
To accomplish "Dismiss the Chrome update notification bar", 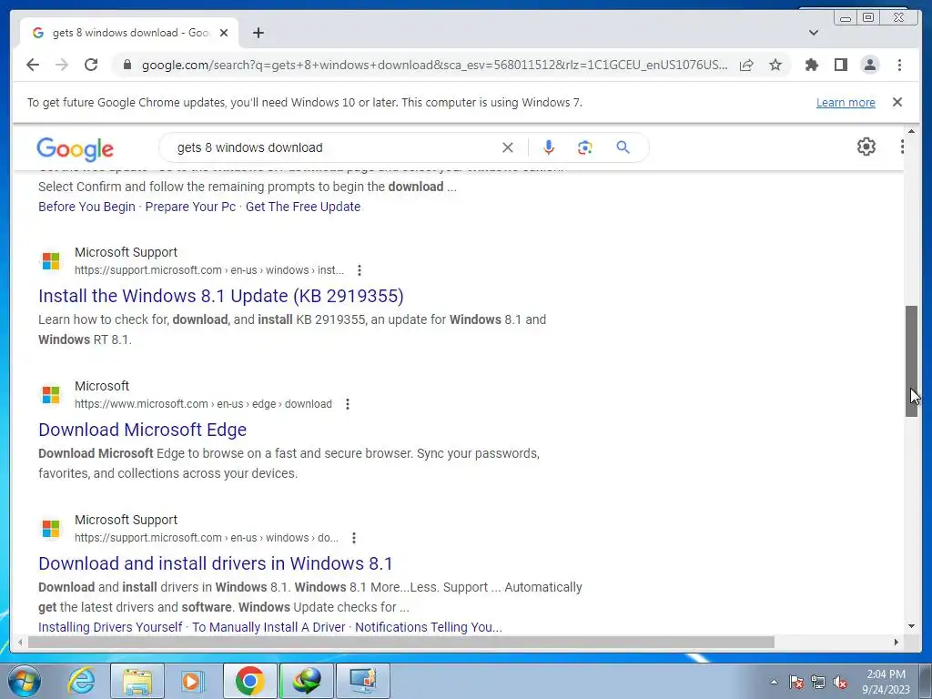I will click(x=897, y=102).
